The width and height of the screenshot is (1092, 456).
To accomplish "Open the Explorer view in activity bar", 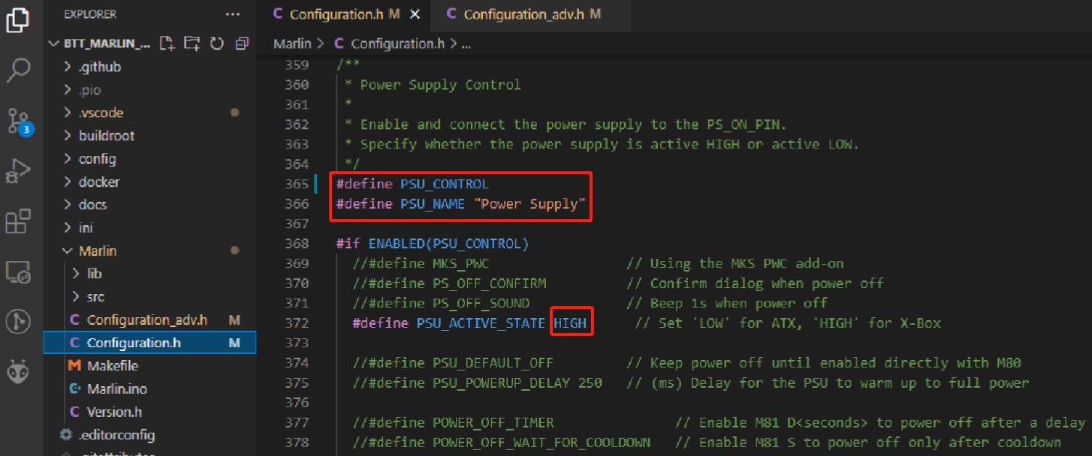I will pos(18,20).
